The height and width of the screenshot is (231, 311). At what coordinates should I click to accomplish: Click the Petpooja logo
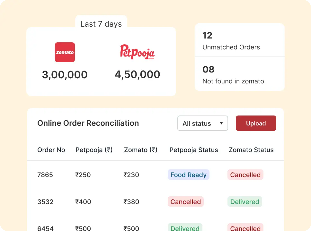tap(137, 52)
